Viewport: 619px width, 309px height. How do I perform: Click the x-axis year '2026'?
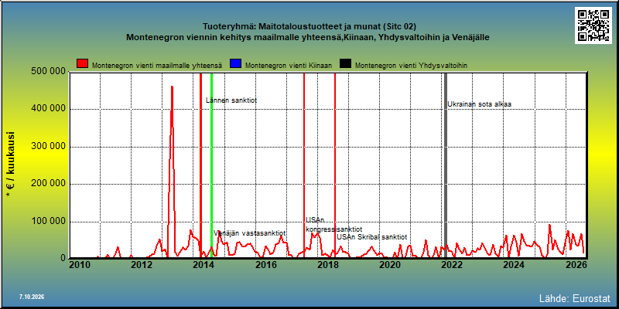pyautogui.click(x=577, y=265)
